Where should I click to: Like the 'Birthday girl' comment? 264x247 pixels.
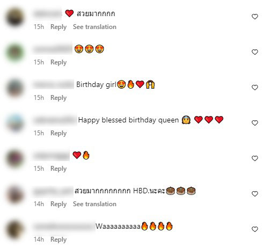click(x=255, y=88)
